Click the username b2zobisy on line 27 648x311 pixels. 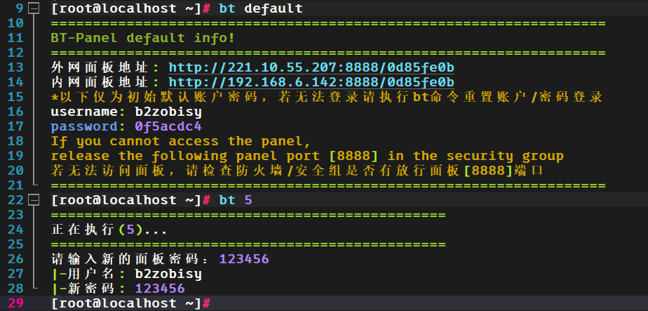(168, 274)
